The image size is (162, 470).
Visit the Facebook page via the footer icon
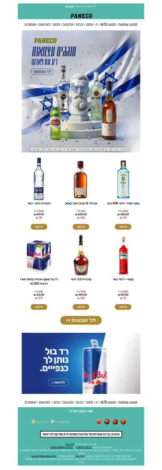[107, 422]
